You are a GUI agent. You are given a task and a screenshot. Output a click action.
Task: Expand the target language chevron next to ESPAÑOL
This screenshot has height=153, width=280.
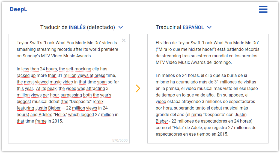pyautogui.click(x=209, y=27)
